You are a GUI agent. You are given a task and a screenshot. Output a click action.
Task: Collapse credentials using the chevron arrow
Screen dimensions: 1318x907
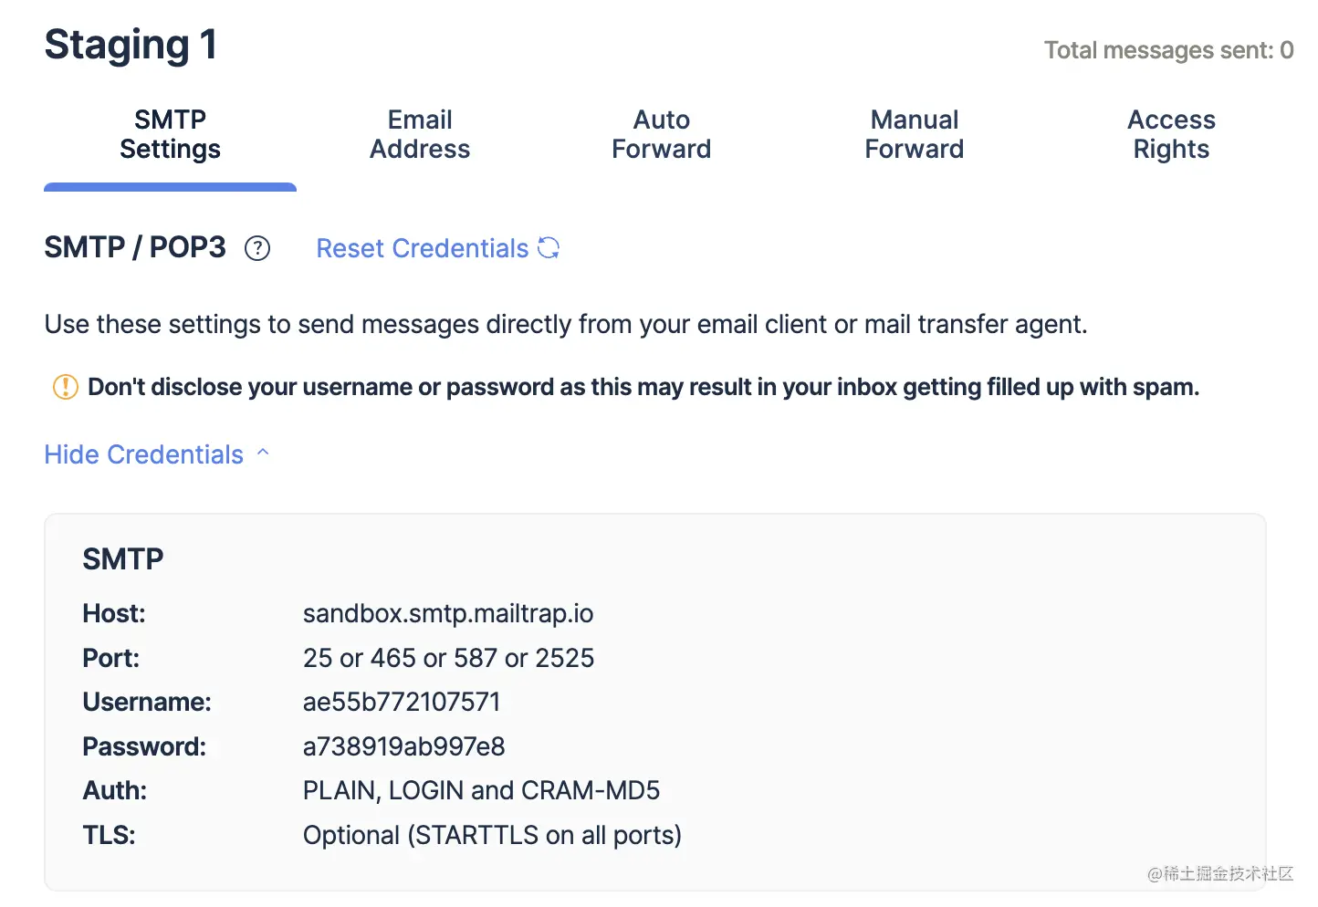coord(263,453)
